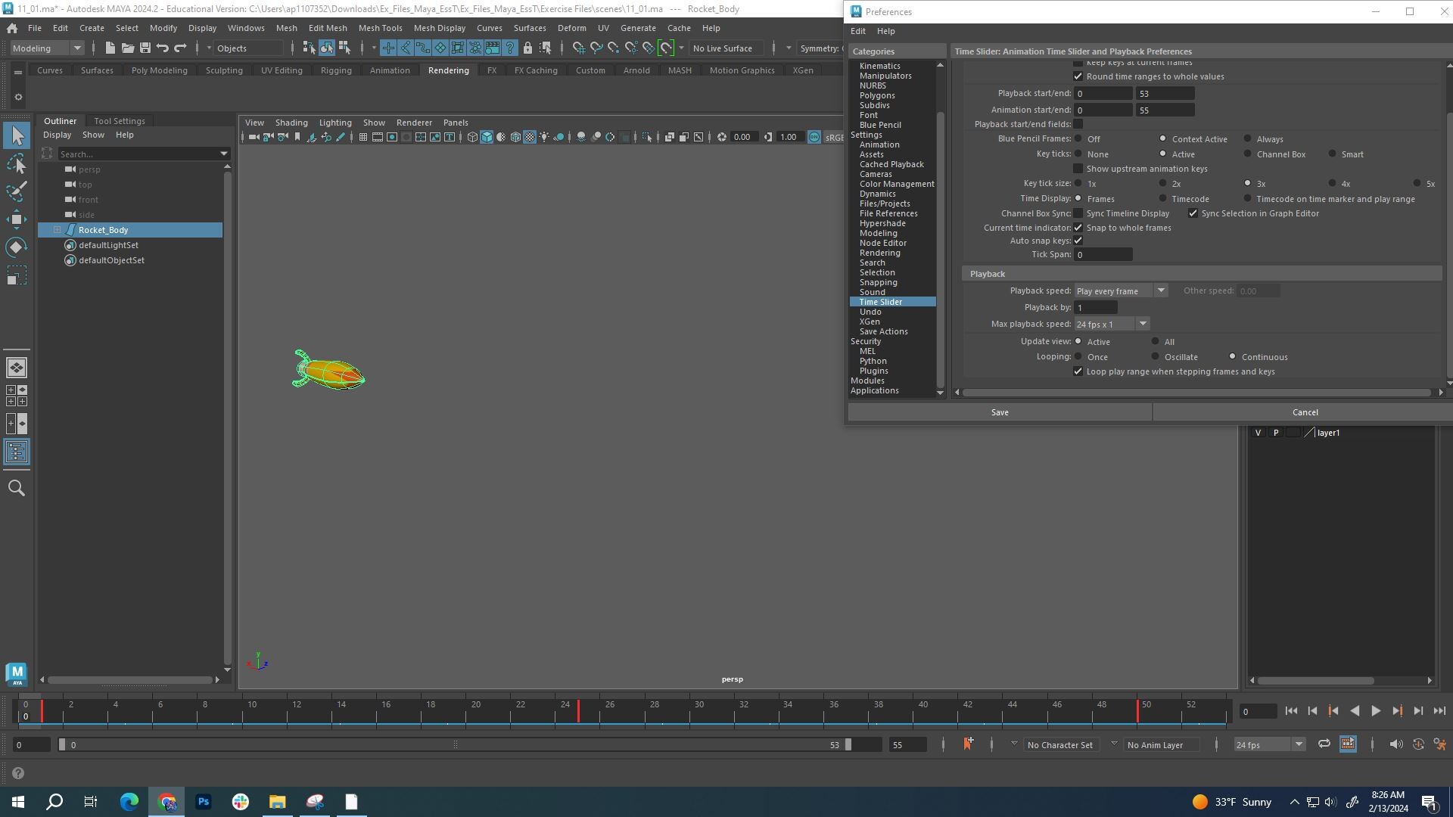Activate the Rotate tool
1453x817 pixels.
17,247
